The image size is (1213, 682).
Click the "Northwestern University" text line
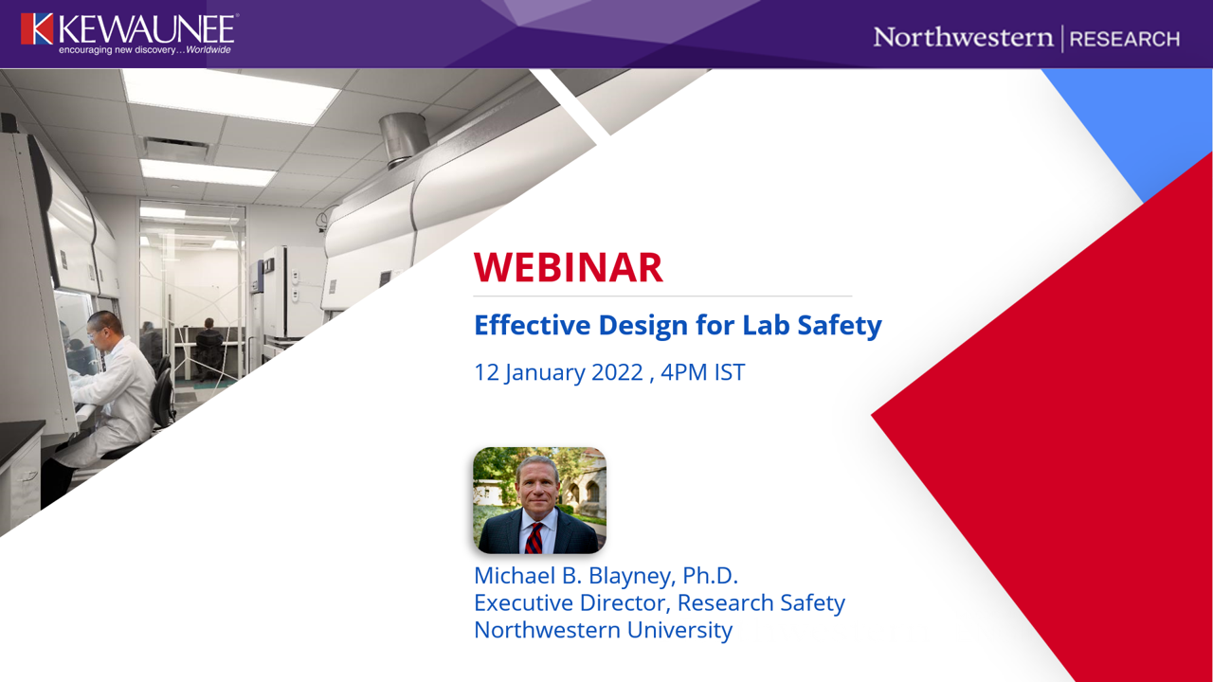pos(603,630)
